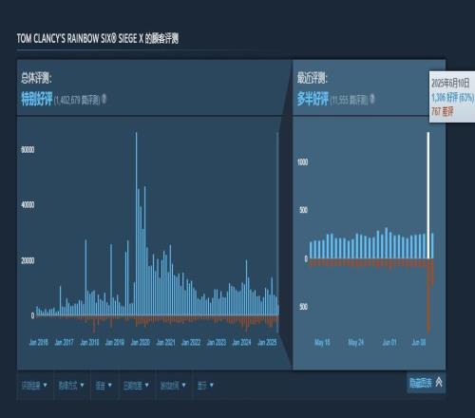Open the 显示 (display) options dropdown
475x418 pixels.
(205, 386)
